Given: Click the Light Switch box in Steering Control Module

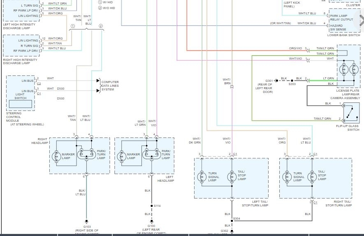Looking at the screenshot, I should pos(21,104).
